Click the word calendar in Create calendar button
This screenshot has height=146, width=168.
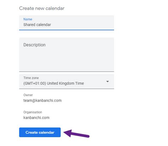point(46,133)
